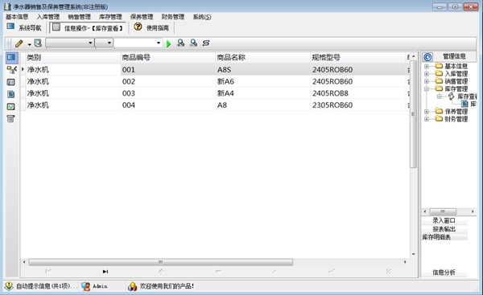Switch to the 系统导航 tab

24,27
